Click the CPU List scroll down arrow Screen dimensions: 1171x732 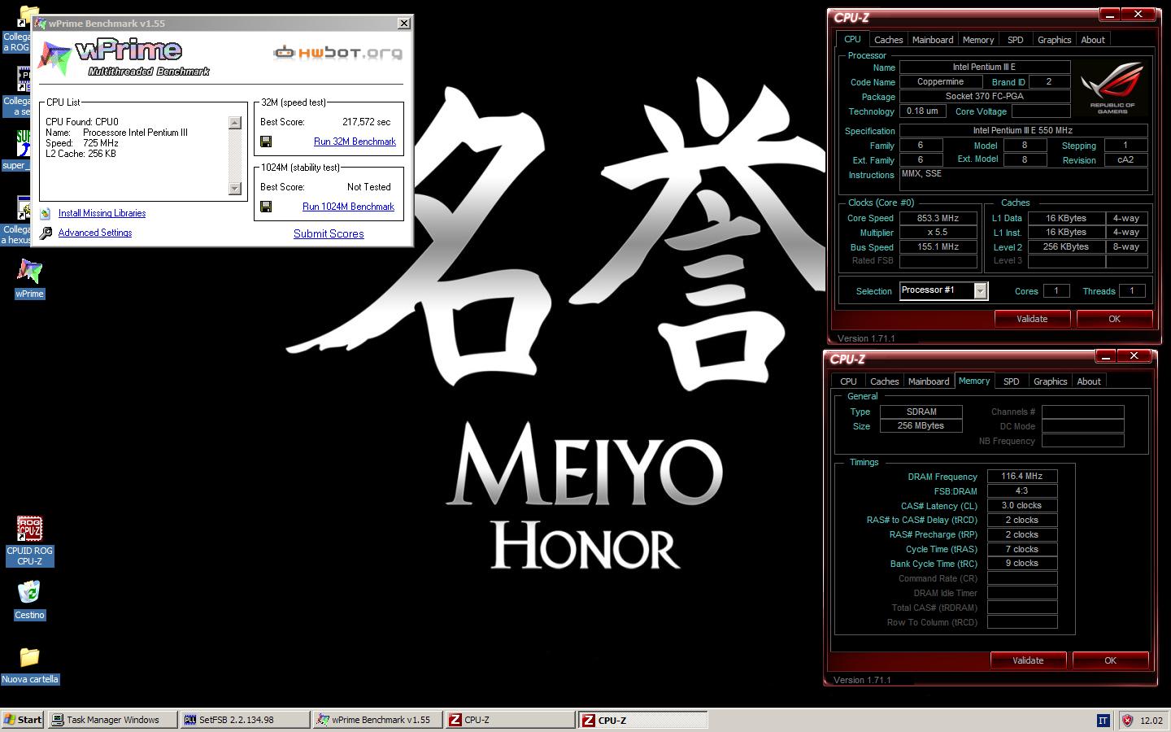tap(235, 189)
